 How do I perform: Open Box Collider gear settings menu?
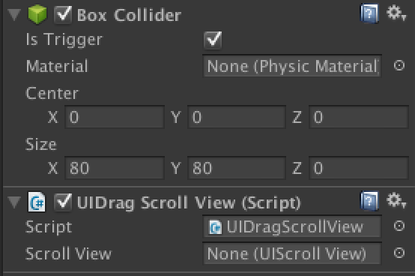pos(396,13)
